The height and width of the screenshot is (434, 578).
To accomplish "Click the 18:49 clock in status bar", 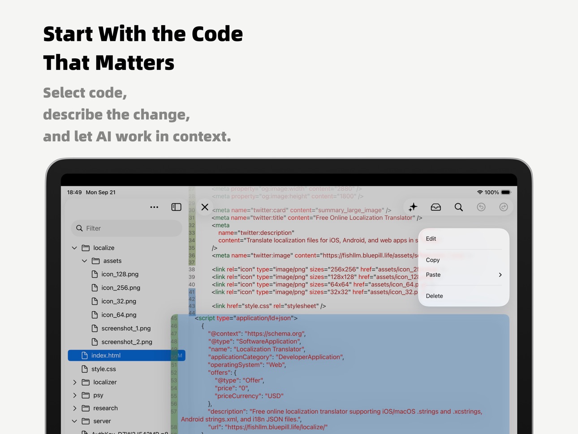I will [x=74, y=192].
